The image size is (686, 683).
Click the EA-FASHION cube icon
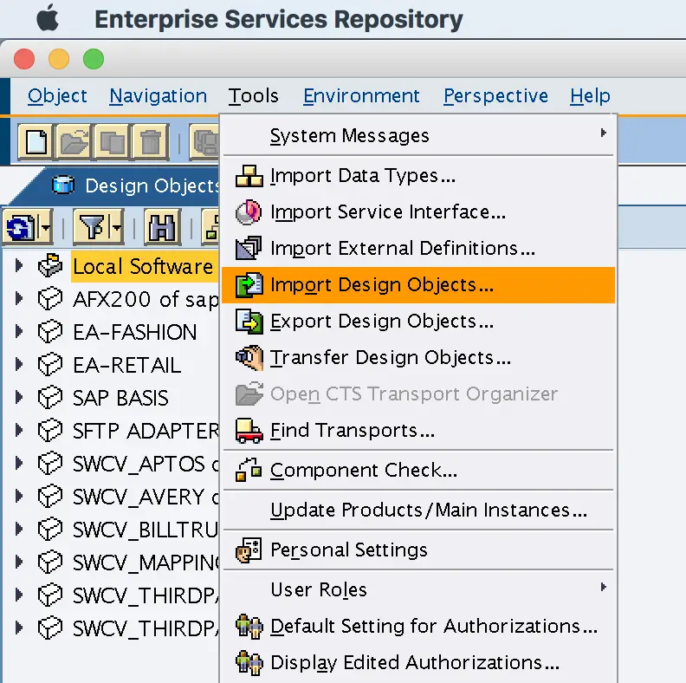[50, 332]
